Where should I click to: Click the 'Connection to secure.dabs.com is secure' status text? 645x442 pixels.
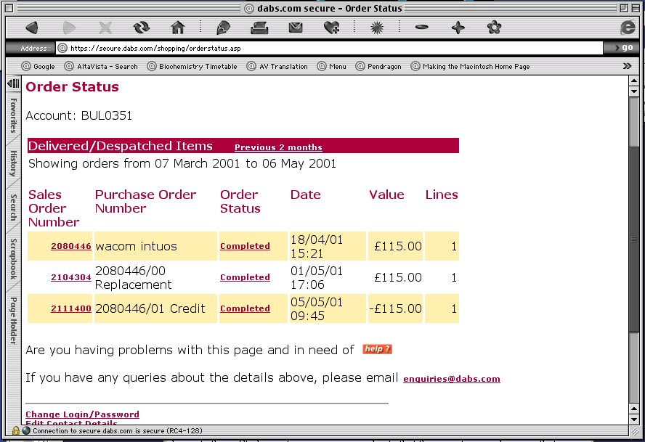(118, 431)
